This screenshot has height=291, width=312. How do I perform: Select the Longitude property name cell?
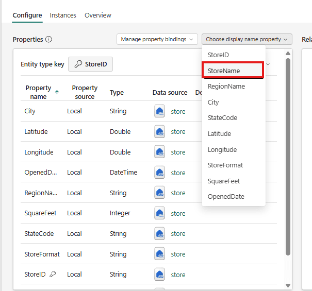(x=39, y=152)
